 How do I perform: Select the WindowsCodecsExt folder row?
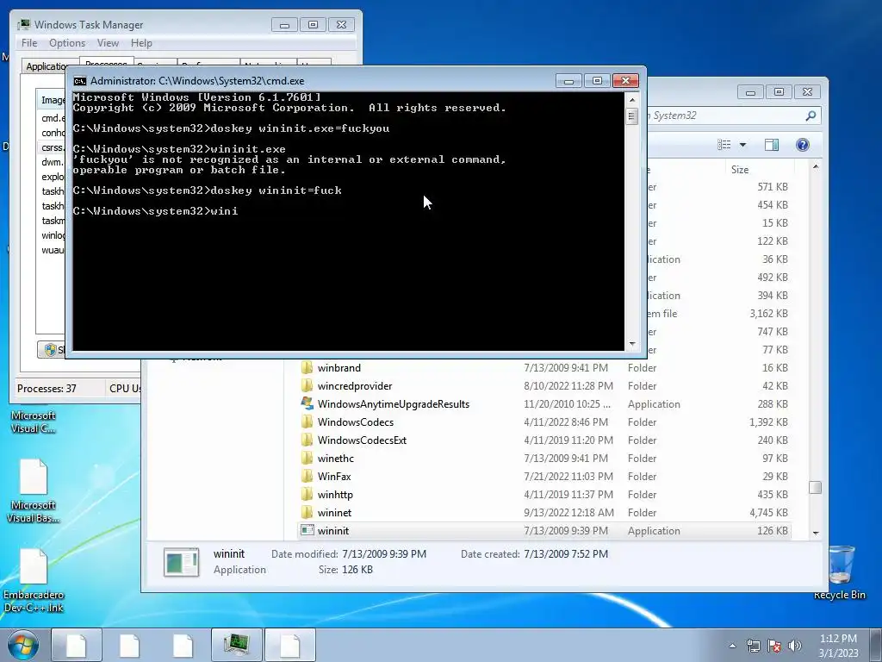[x=543, y=440]
